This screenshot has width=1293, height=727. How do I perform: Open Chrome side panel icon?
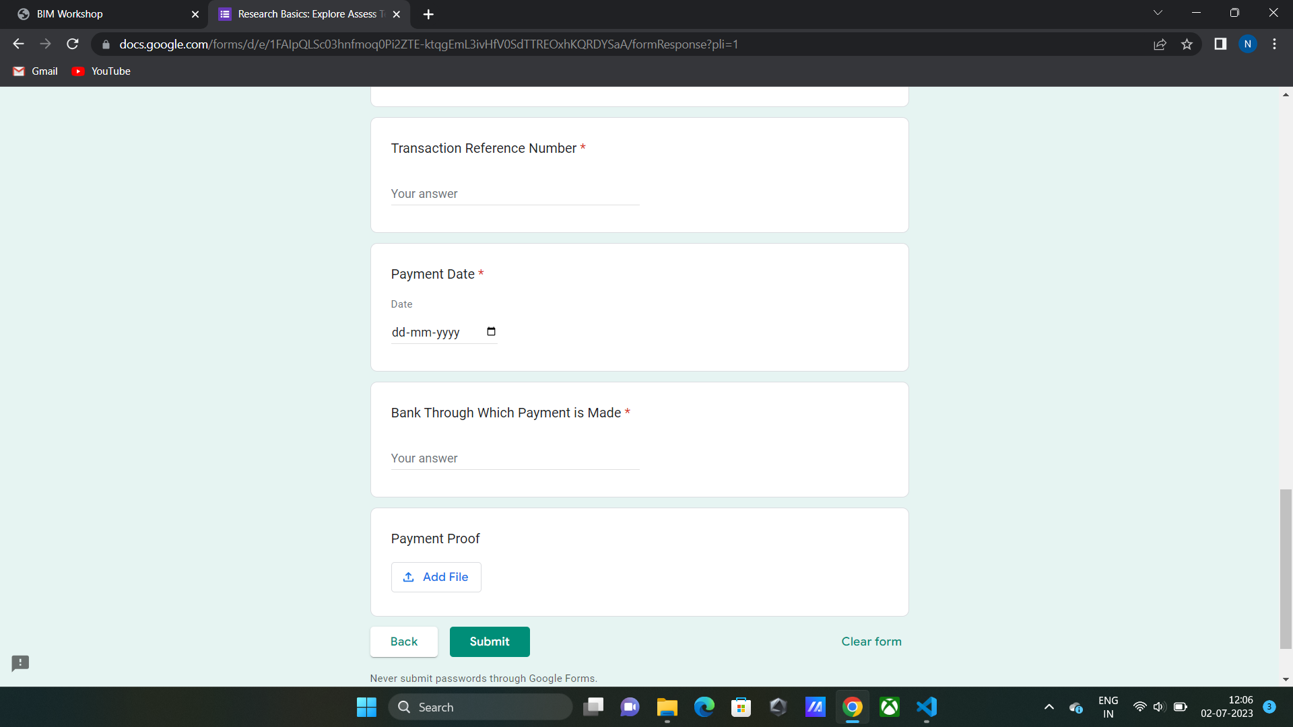[1220, 44]
